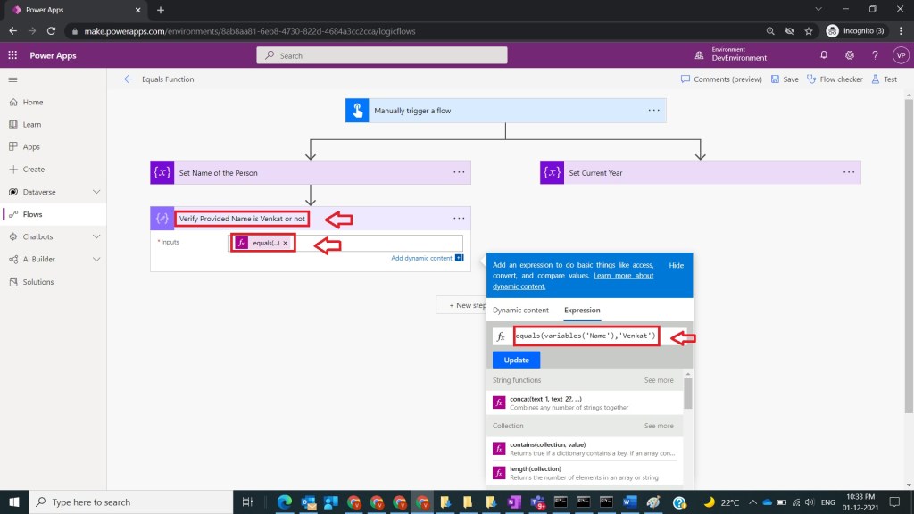This screenshot has height=514, width=914.
Task: Click the Manually trigger a flow icon
Action: point(357,111)
